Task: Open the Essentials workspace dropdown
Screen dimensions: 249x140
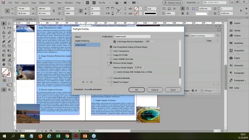Action: [193, 3]
